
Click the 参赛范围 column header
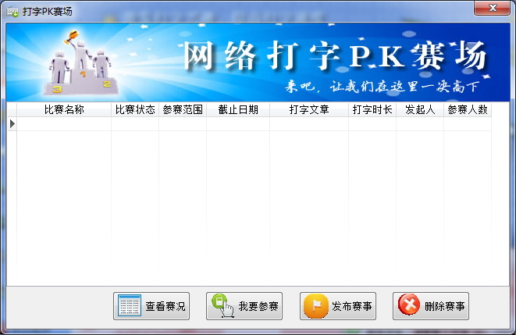click(x=183, y=109)
